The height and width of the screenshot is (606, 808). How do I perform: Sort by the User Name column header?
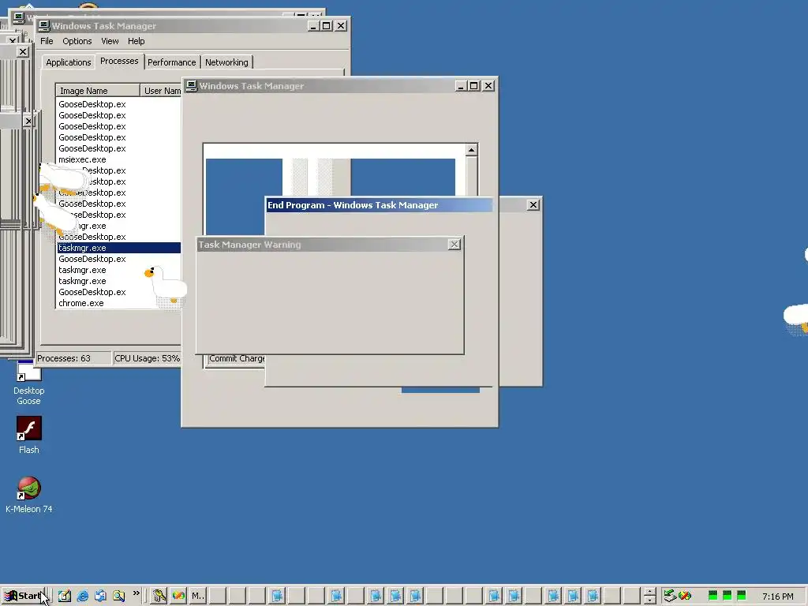click(x=161, y=91)
